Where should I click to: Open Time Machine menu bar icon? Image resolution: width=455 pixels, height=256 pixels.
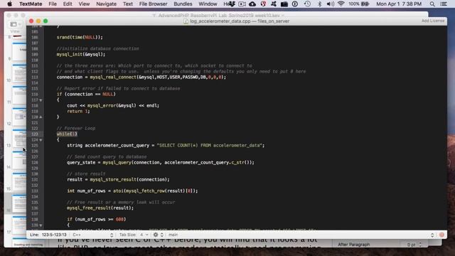coord(308,4)
